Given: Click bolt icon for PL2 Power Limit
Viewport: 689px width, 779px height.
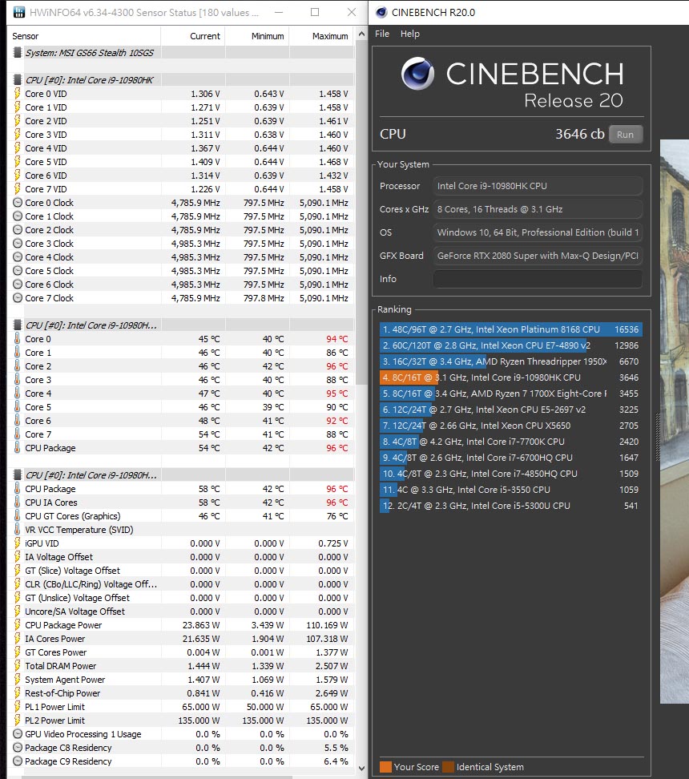Looking at the screenshot, I should (18, 720).
